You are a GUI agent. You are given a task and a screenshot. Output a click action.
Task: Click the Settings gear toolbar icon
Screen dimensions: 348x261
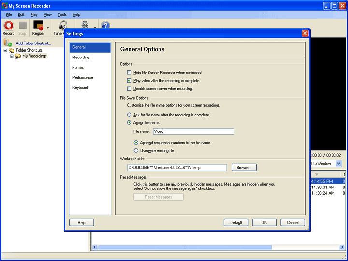tap(86, 25)
